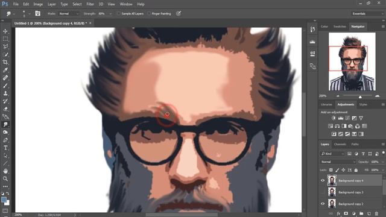Select the Polygonal Lasso tool

(5, 46)
